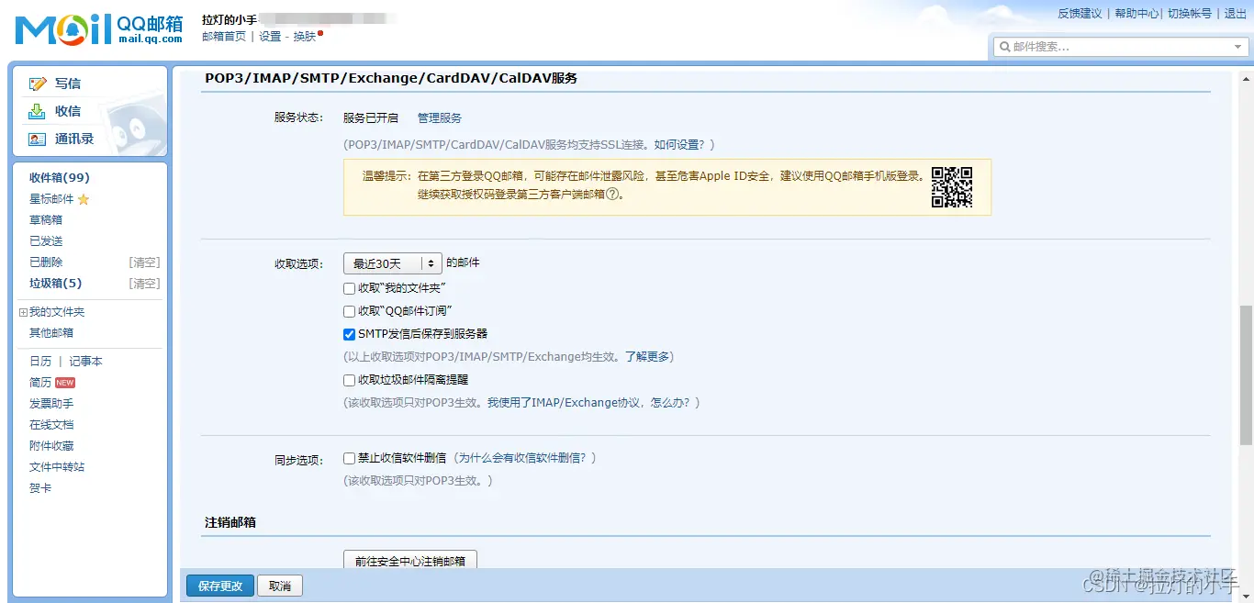
Task: Check for new mail with the 收信 icon
Action: point(38,112)
